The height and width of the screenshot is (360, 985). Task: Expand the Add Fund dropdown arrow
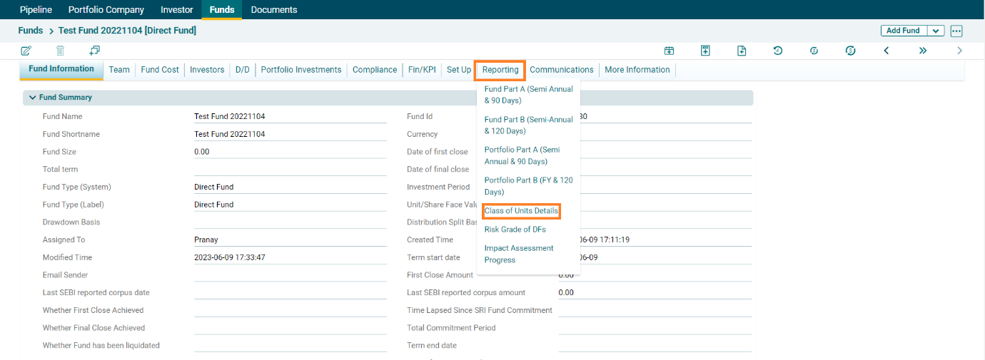click(936, 31)
